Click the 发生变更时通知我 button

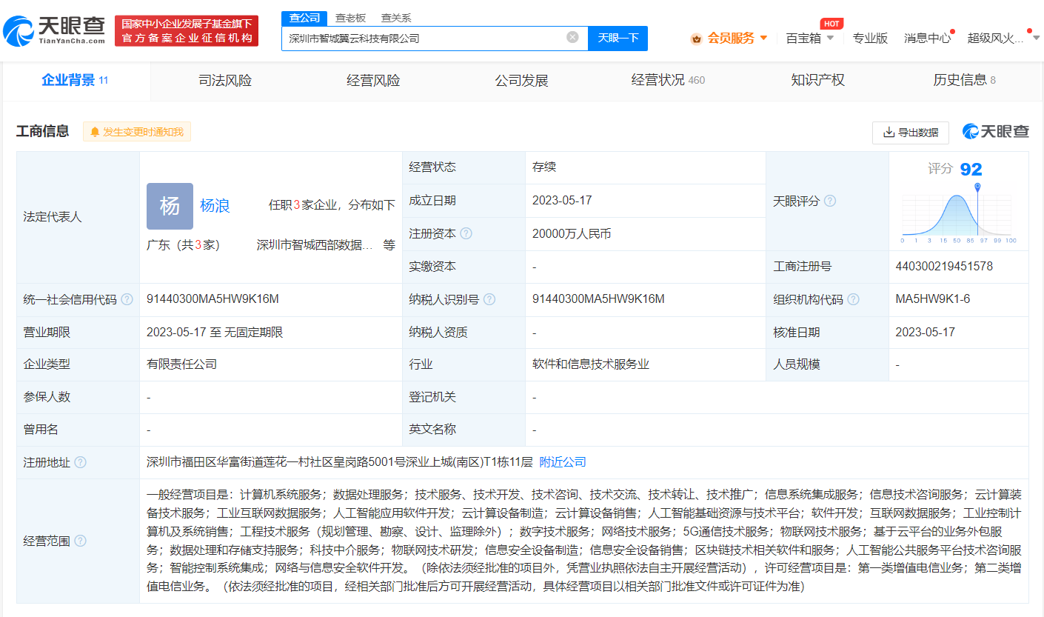[137, 132]
